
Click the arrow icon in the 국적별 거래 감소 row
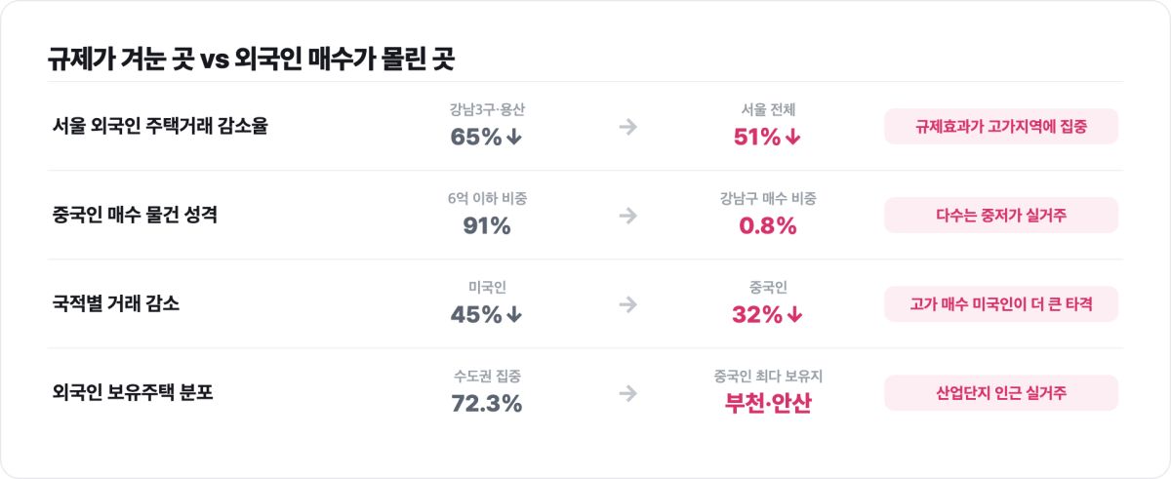pyautogui.click(x=628, y=303)
